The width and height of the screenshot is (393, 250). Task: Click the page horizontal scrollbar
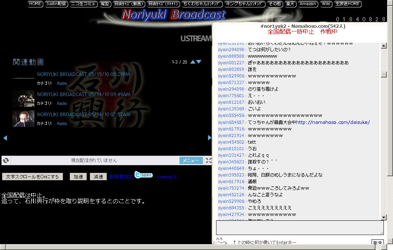point(190,247)
